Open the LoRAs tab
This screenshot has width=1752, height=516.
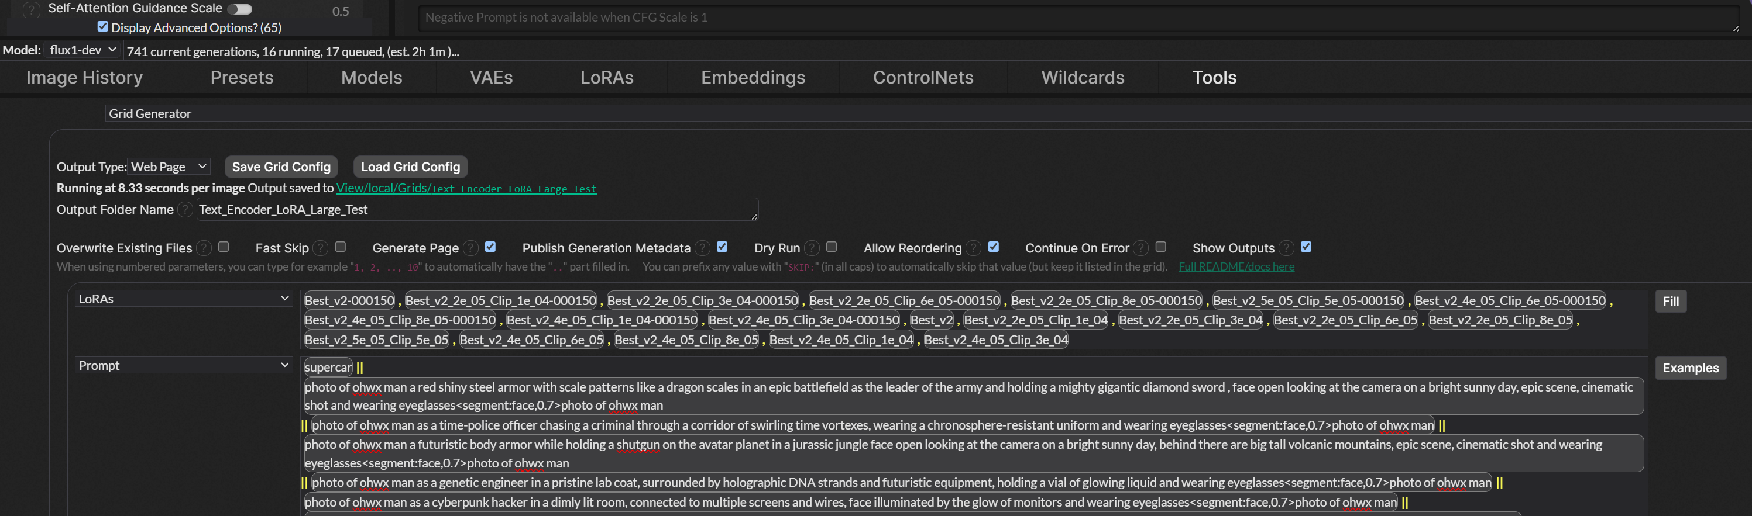[607, 78]
